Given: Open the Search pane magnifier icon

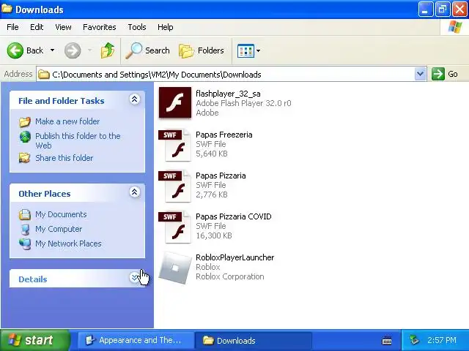Looking at the screenshot, I should [133, 50].
